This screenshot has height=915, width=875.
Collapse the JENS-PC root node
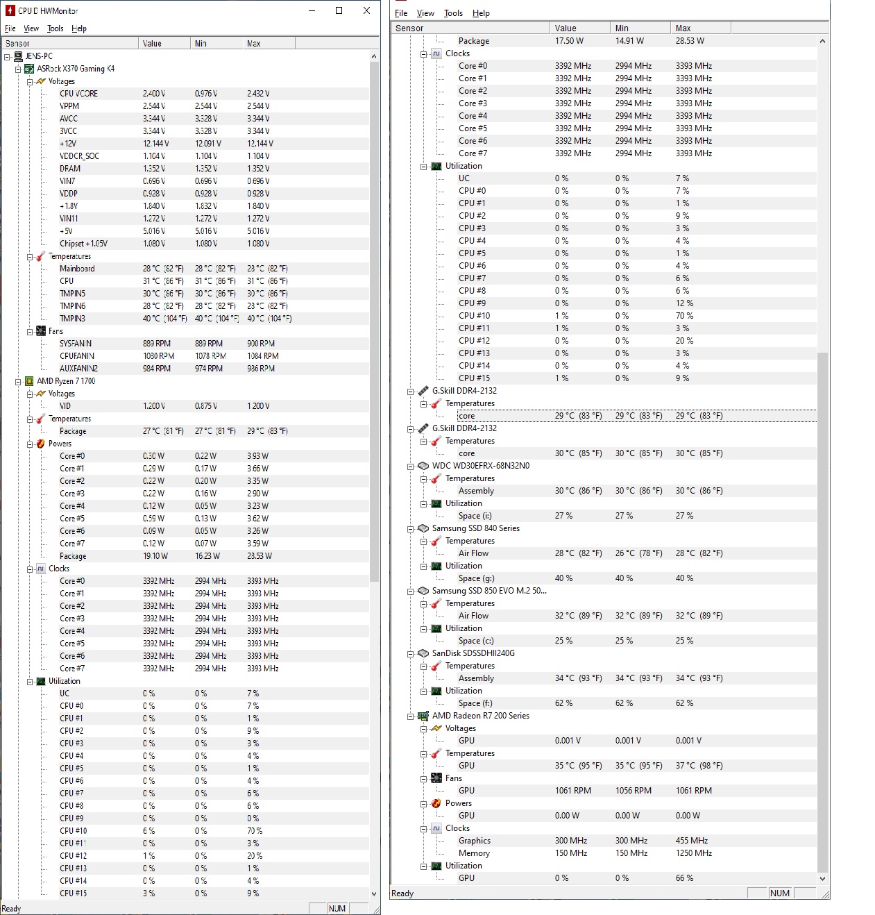pos(7,56)
